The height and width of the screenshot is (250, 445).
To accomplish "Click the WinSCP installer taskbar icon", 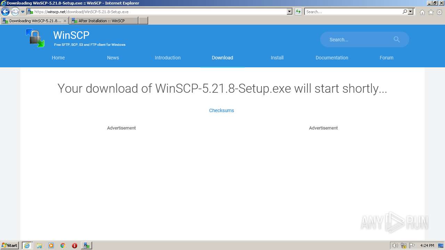I will (87, 245).
